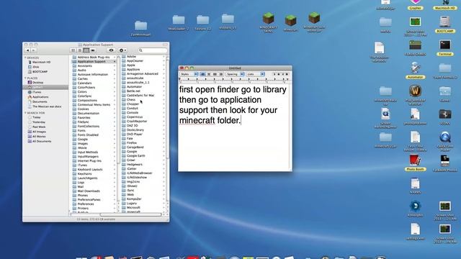This screenshot has width=461, height=259.
Task: Select the Mail Downloads folder
Action: click(x=86, y=191)
